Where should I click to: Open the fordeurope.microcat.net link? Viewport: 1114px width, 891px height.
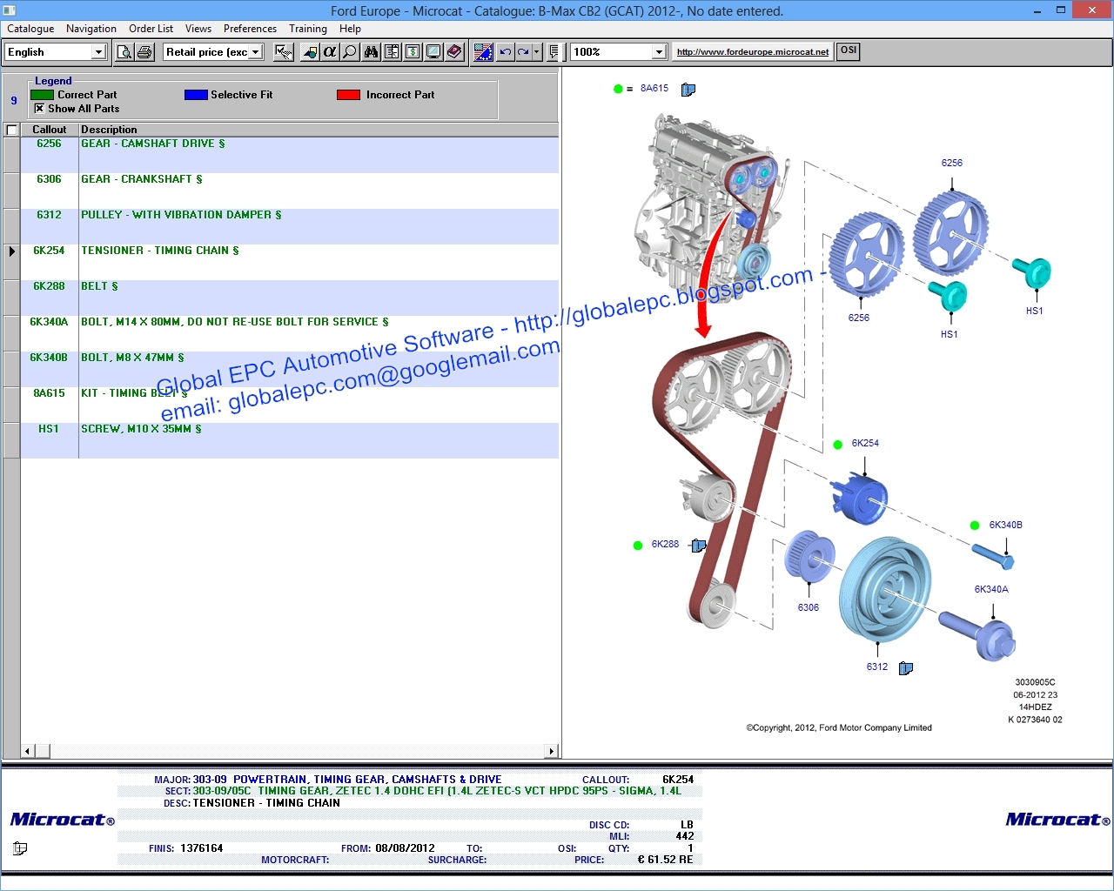click(753, 52)
